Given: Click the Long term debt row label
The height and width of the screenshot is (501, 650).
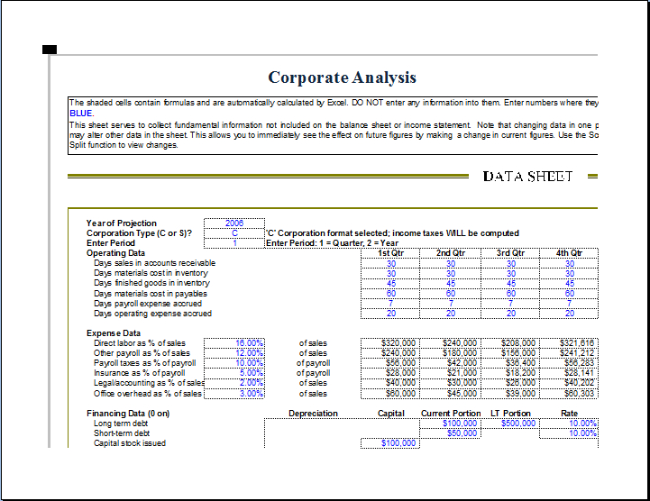Looking at the screenshot, I should pos(121,424).
